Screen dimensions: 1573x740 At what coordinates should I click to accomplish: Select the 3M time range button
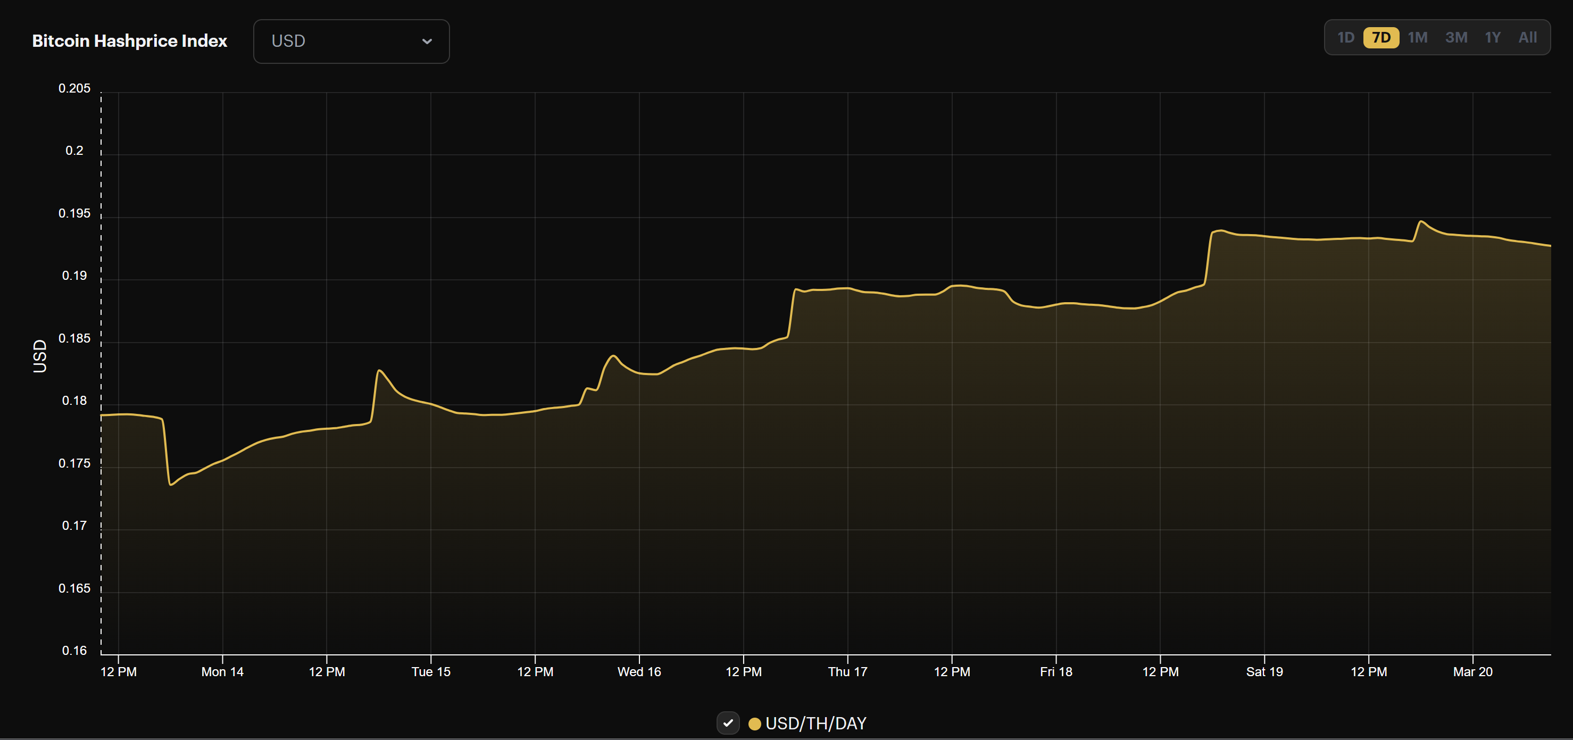(1457, 37)
